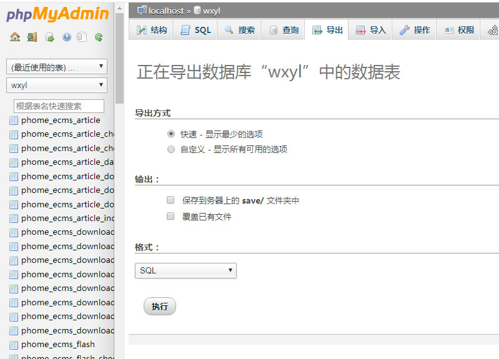Open the 权限 privileges tab
The image size is (499, 359).
(x=458, y=30)
